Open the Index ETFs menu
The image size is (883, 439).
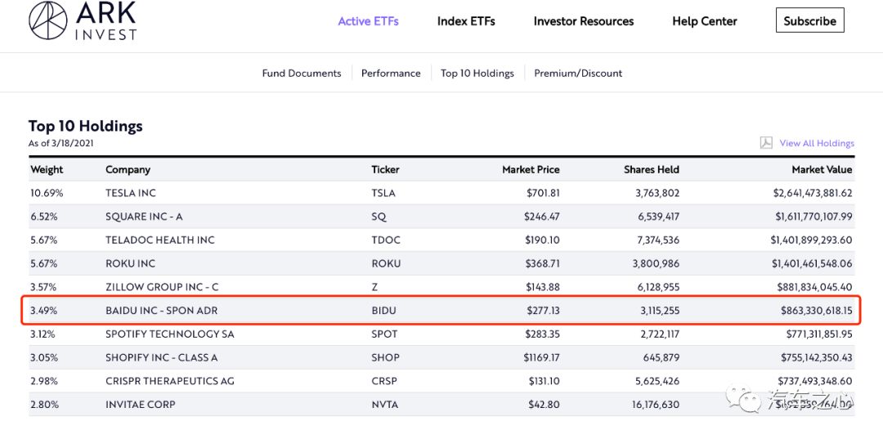(x=466, y=21)
